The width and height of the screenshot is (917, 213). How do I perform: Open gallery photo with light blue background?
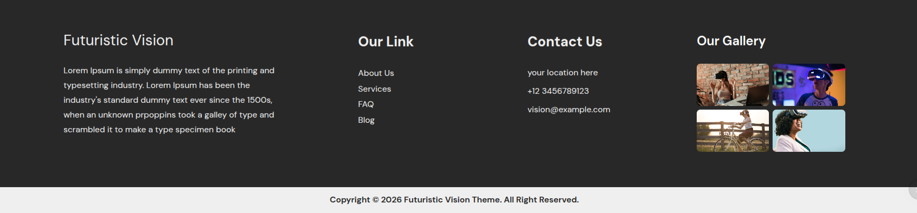point(808,131)
